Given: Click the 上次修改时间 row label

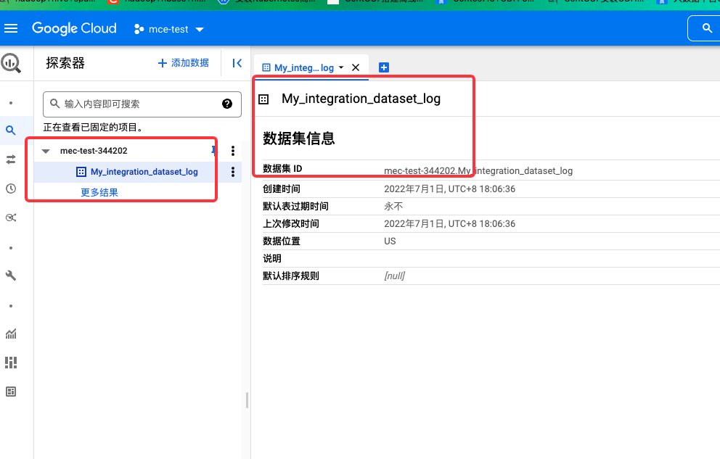Looking at the screenshot, I should [290, 224].
